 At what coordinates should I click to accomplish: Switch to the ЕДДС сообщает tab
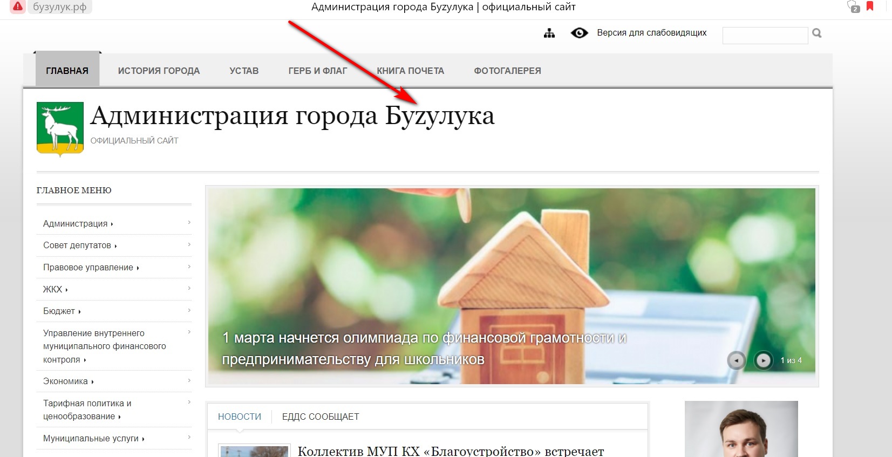pyautogui.click(x=321, y=417)
